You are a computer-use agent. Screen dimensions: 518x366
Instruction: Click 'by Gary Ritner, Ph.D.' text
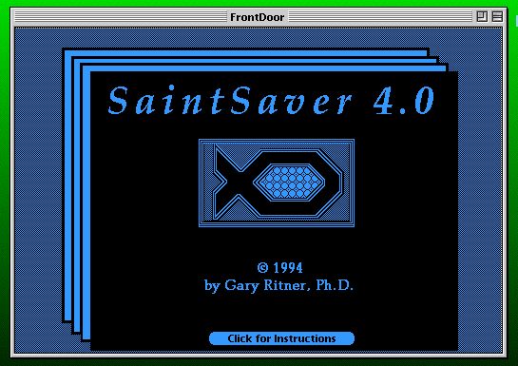click(278, 286)
